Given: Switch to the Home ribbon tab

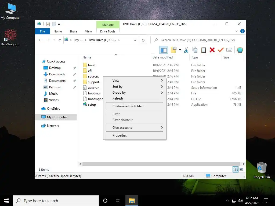Looking at the screenshot, I should pyautogui.click(x=58, y=31).
